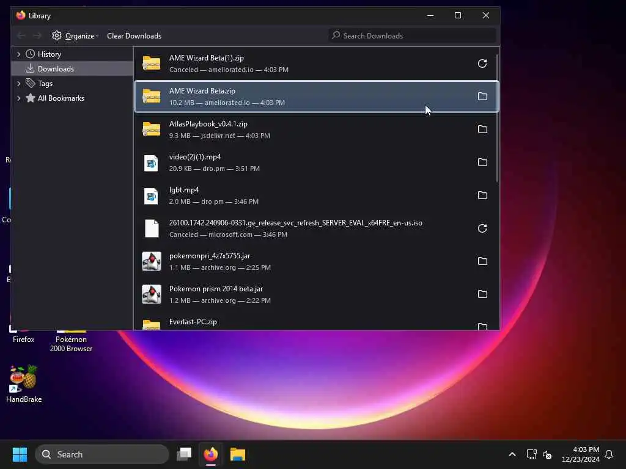
Task: Go back with the Library back arrow
Action: click(x=21, y=35)
